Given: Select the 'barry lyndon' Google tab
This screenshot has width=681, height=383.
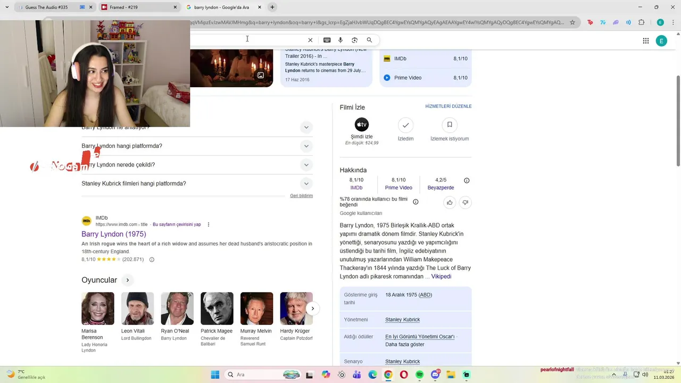Looking at the screenshot, I should click(225, 7).
